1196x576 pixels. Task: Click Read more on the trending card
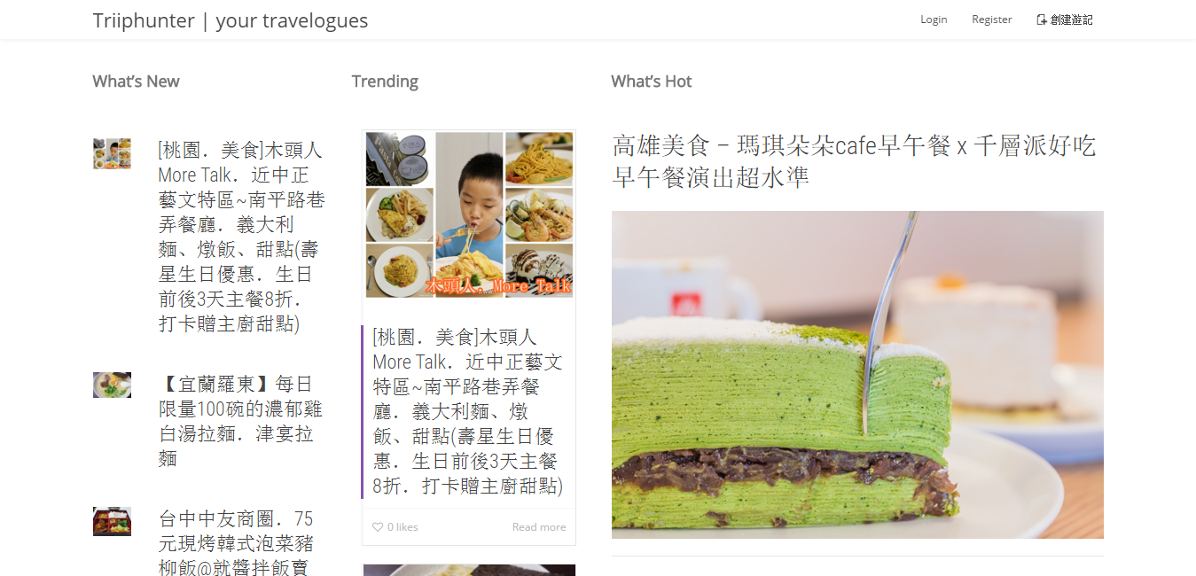pyautogui.click(x=539, y=527)
